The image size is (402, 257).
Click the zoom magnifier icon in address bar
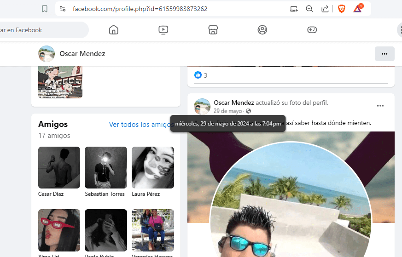[309, 9]
